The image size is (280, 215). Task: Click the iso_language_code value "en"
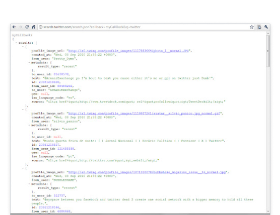coord(71,98)
